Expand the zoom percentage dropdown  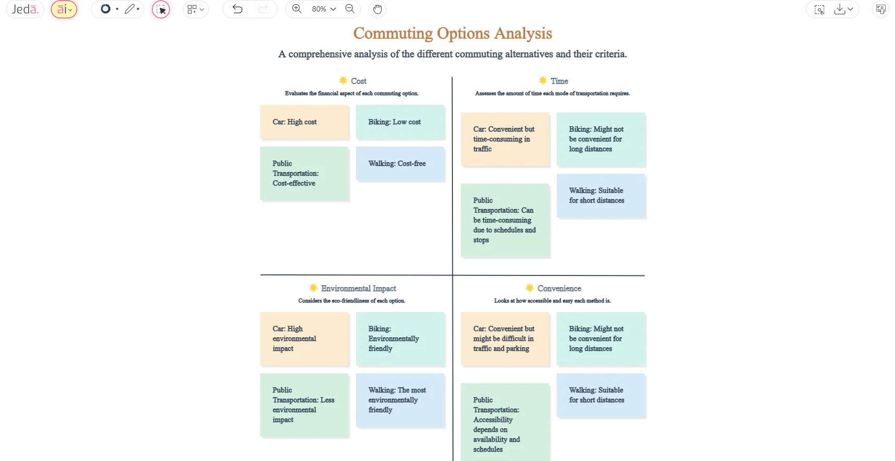pos(333,9)
